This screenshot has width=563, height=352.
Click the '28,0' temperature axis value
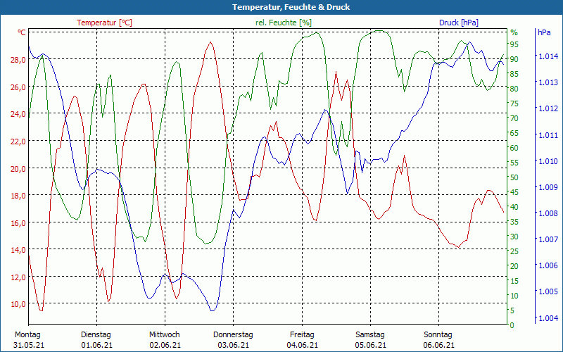(18, 60)
